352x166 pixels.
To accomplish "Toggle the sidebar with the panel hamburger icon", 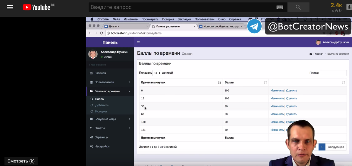I will (138, 42).
